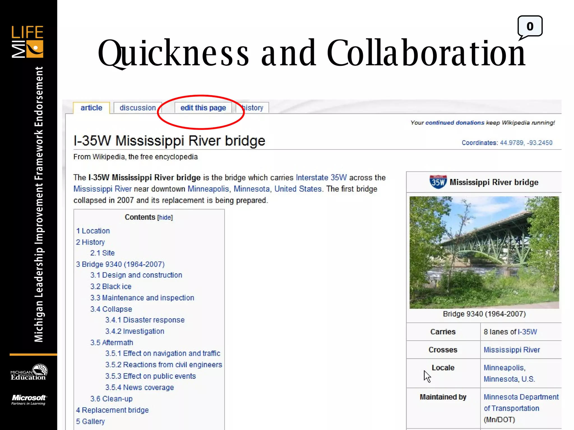The height and width of the screenshot is (430, 574).
Task: Open 3.5.1 Effect on navigation and traffic
Action: 163,354
